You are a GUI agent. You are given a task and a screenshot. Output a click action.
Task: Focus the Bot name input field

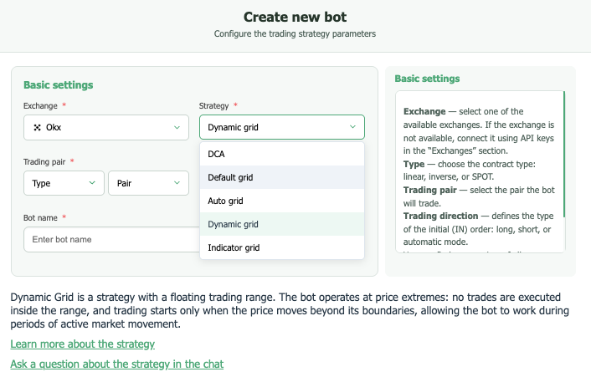pyautogui.click(x=109, y=240)
